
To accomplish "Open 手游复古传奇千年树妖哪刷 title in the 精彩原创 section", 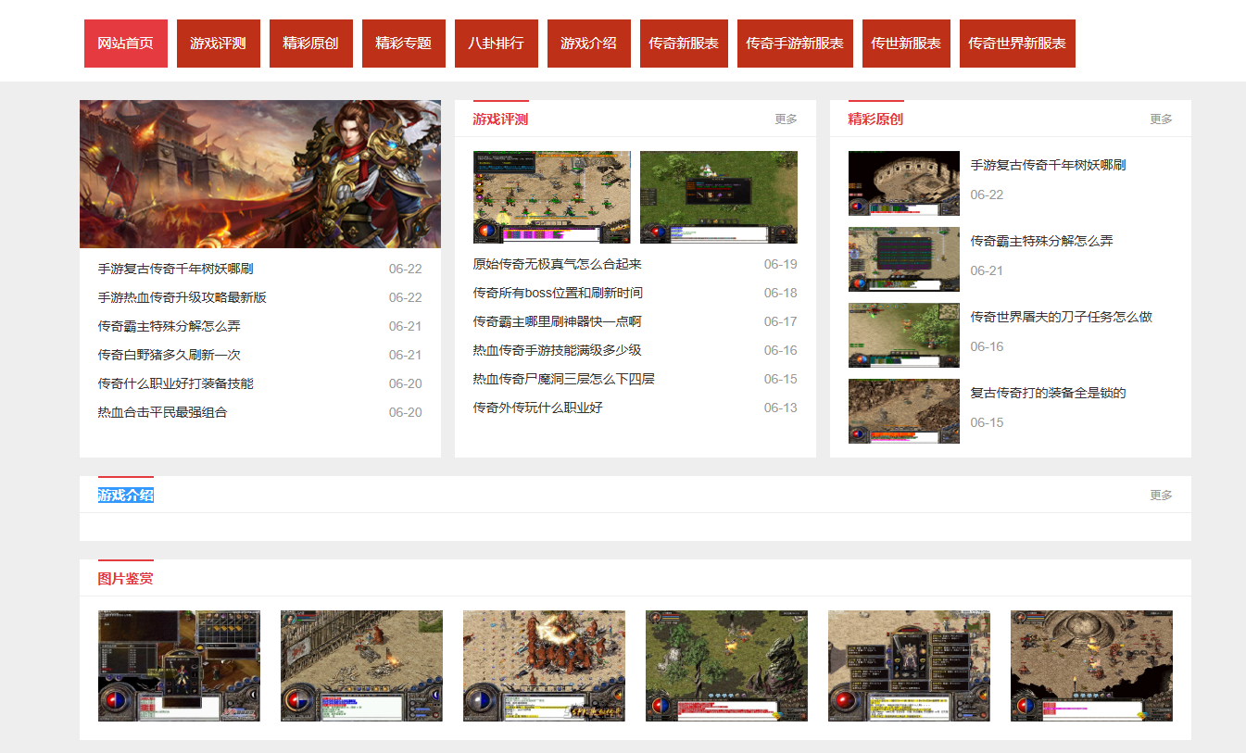I will click(1049, 166).
